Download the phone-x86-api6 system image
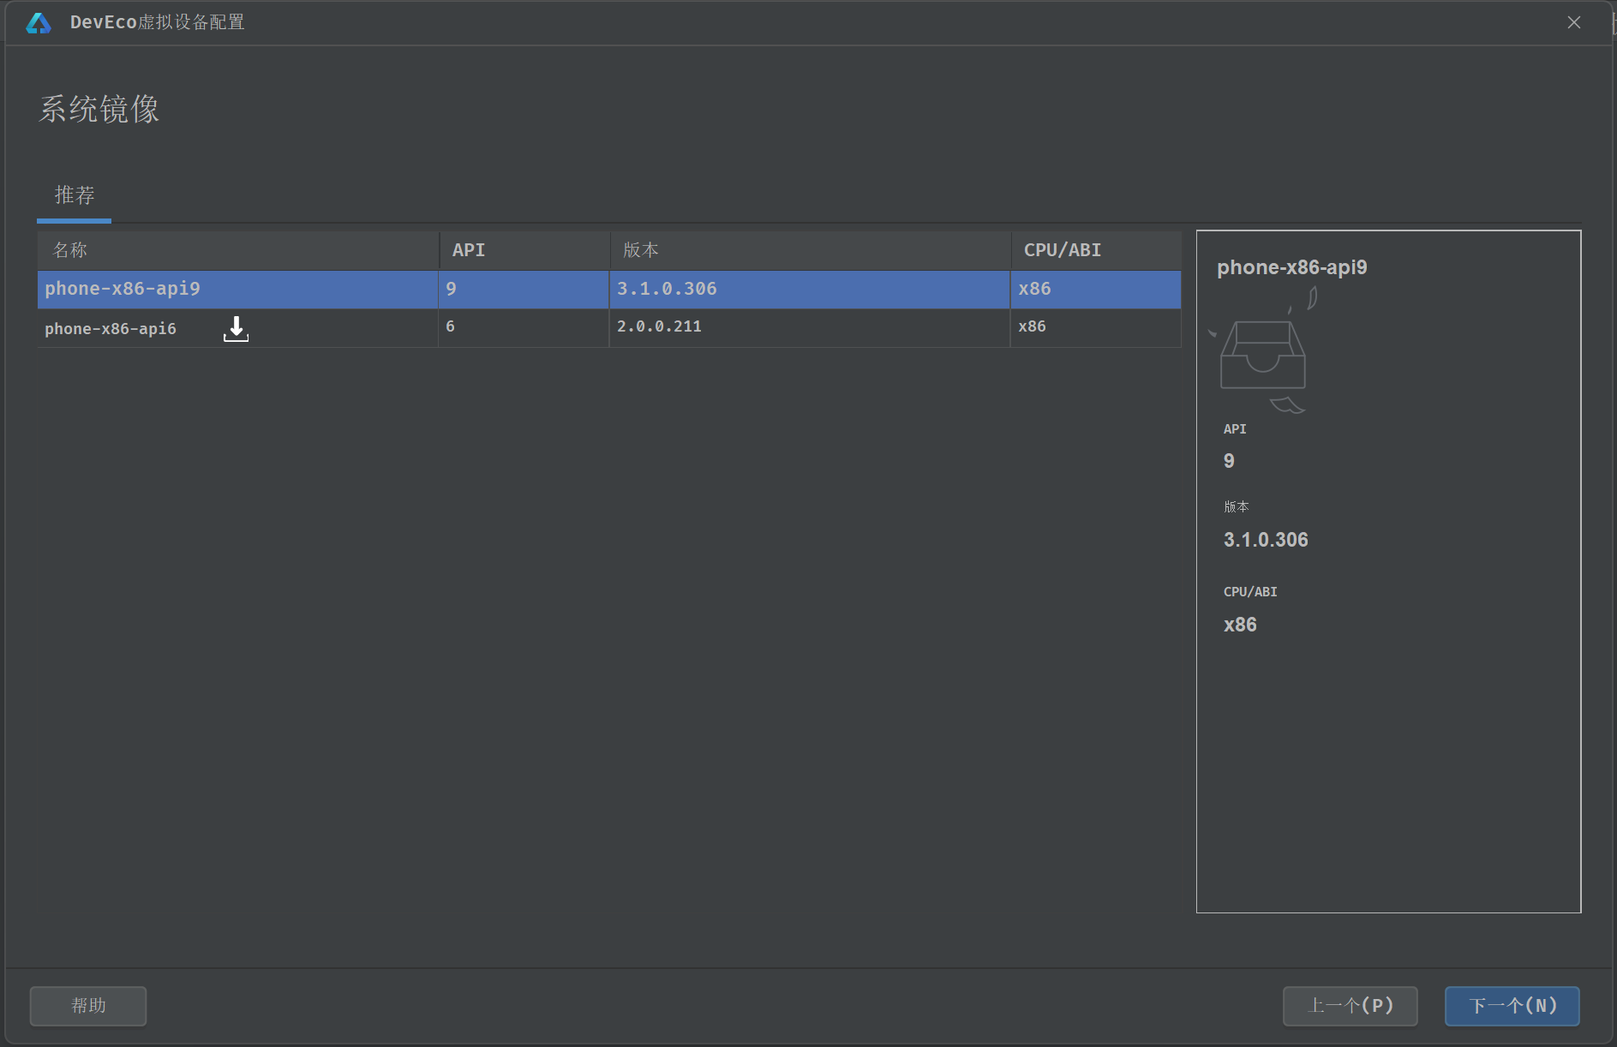1617x1047 pixels. pyautogui.click(x=236, y=329)
